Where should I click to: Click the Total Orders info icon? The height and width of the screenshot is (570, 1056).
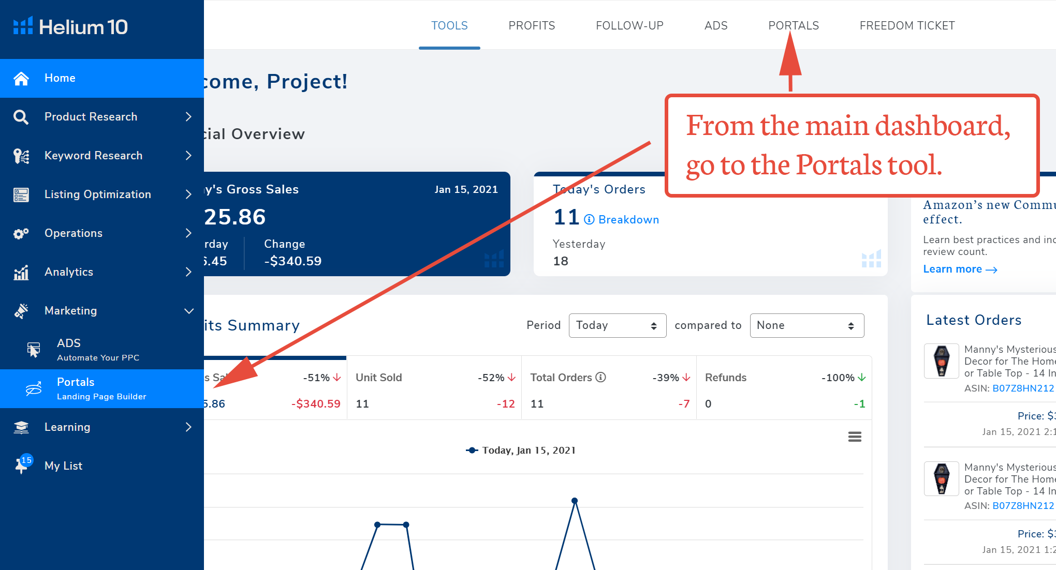[x=600, y=377]
